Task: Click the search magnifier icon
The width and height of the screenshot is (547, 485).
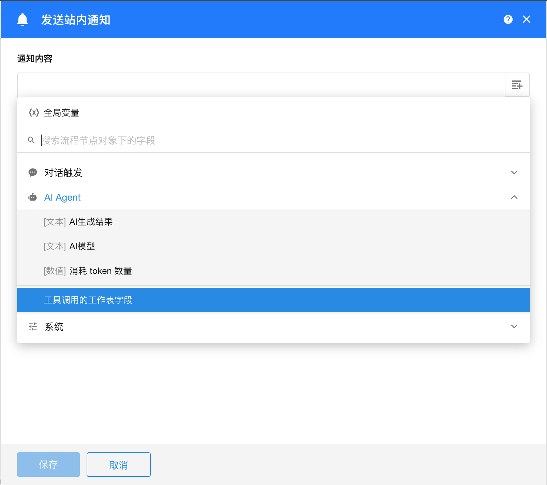Action: pos(31,140)
